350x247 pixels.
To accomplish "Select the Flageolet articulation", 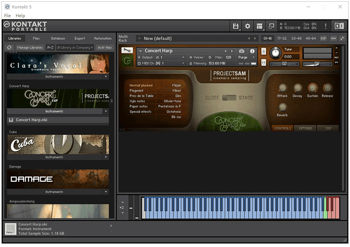I will (137, 90).
